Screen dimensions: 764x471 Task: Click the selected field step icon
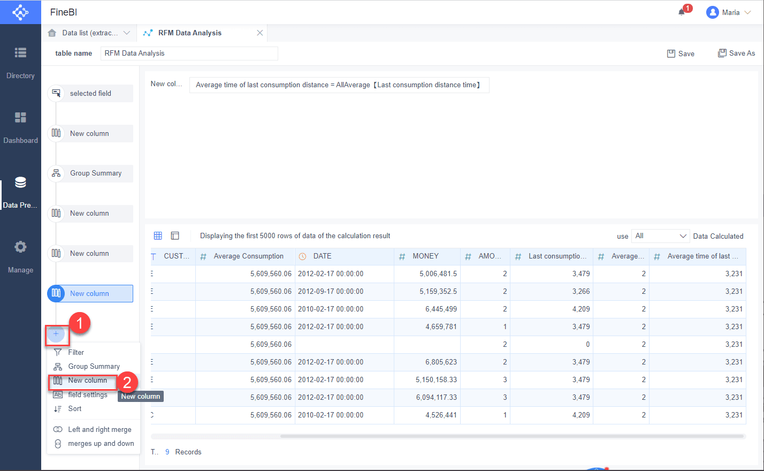[x=56, y=93]
